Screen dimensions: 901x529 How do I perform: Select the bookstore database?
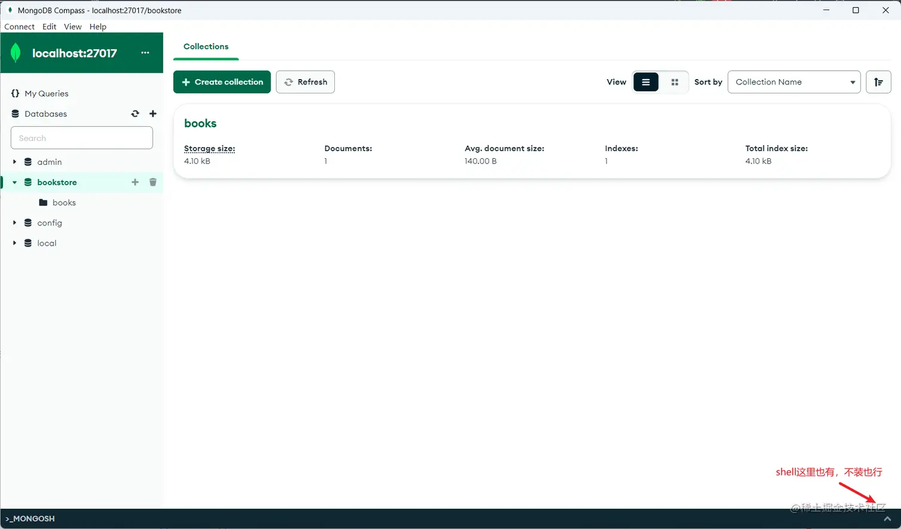[x=57, y=182]
